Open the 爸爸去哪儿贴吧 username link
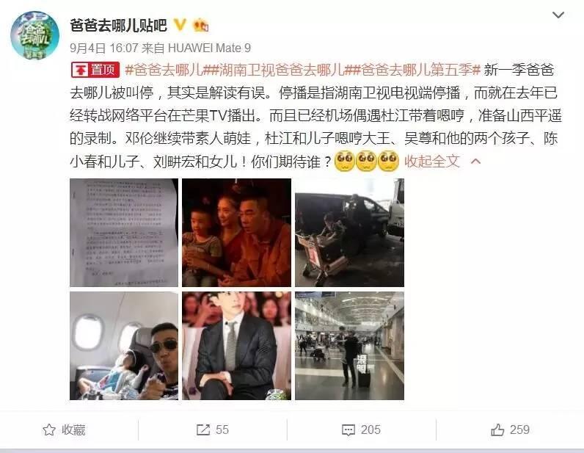The width and height of the screenshot is (584, 453). coord(118,25)
